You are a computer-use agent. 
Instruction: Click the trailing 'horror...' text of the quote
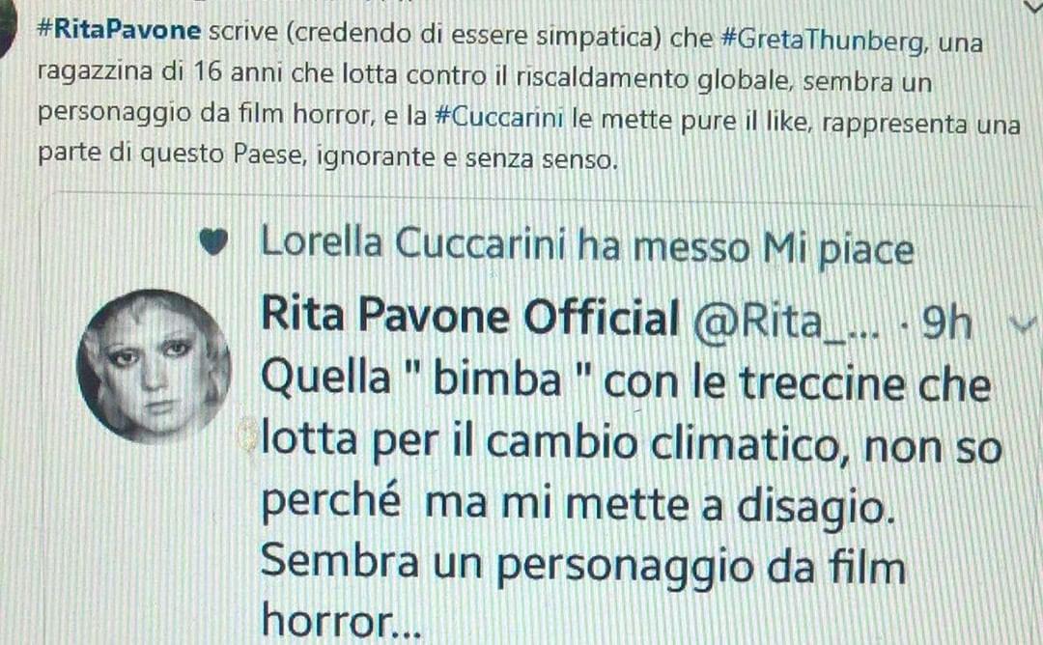[x=342, y=620]
